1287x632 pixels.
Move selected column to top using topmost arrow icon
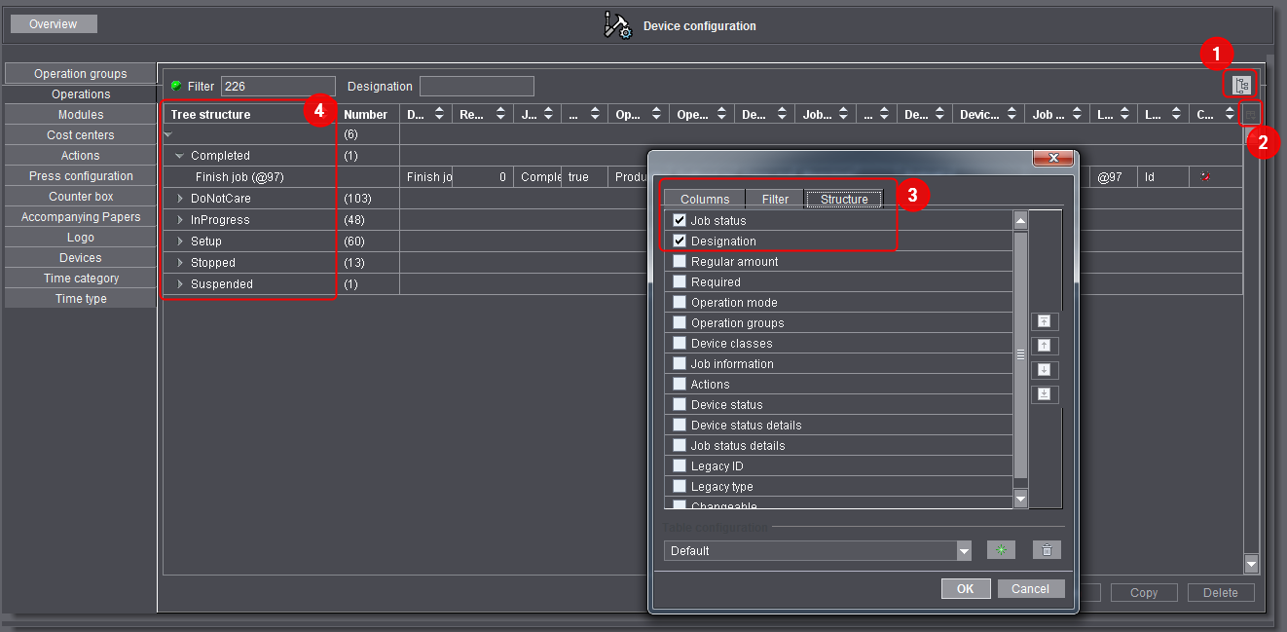tap(1044, 321)
